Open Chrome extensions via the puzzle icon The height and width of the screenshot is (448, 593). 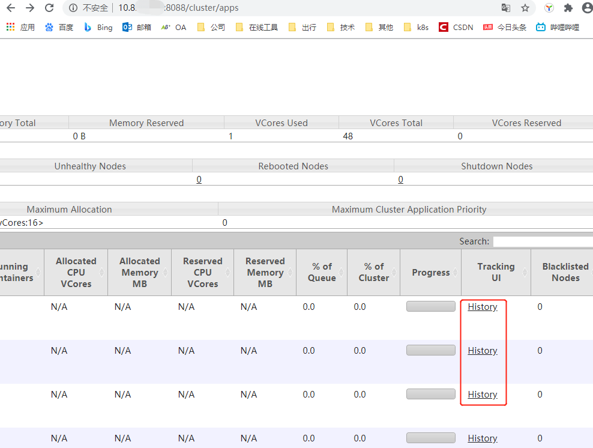568,8
